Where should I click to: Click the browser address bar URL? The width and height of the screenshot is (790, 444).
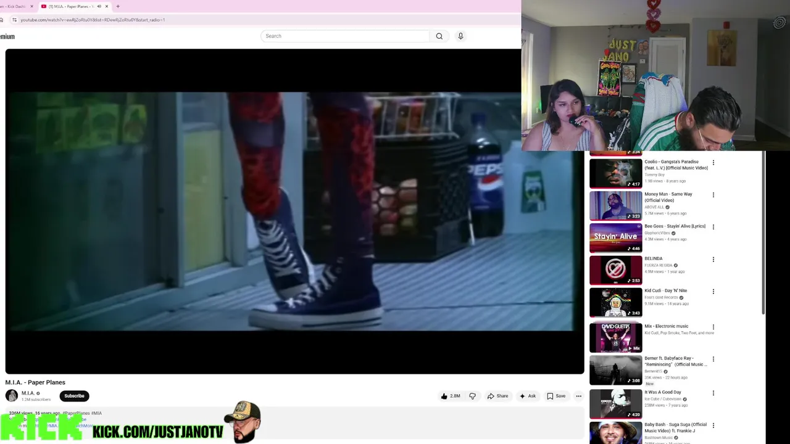point(93,20)
